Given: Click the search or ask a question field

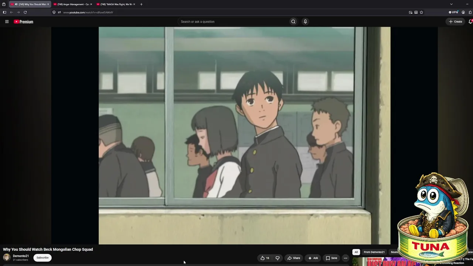Looking at the screenshot, I should (x=234, y=21).
